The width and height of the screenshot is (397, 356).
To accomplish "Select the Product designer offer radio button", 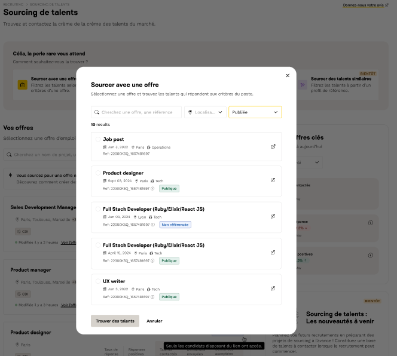I will (x=98, y=173).
